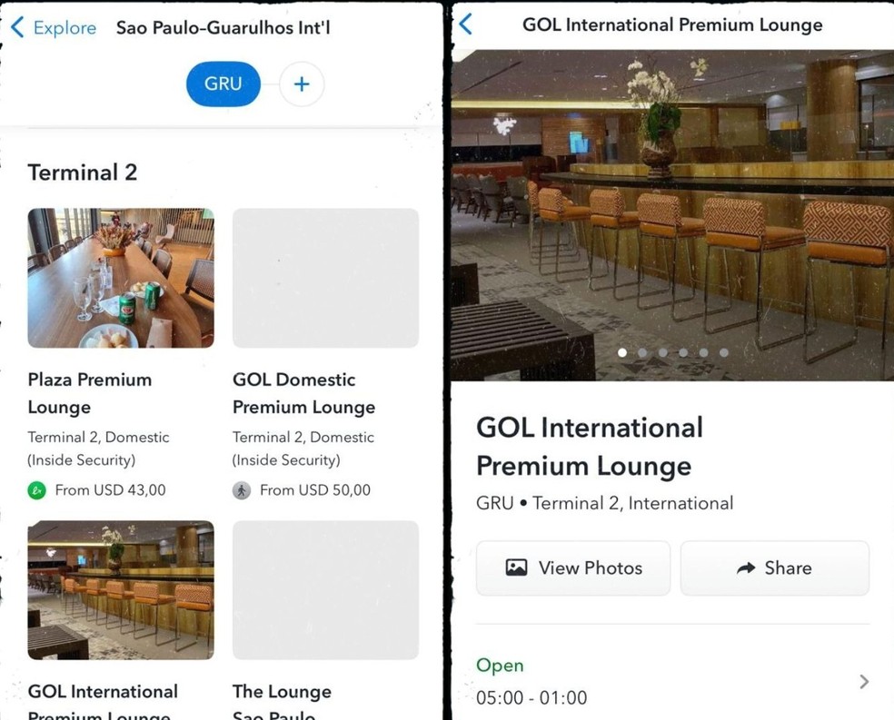Select the GOL International Premium Lounge photo
894x720 pixels.
tap(121, 589)
